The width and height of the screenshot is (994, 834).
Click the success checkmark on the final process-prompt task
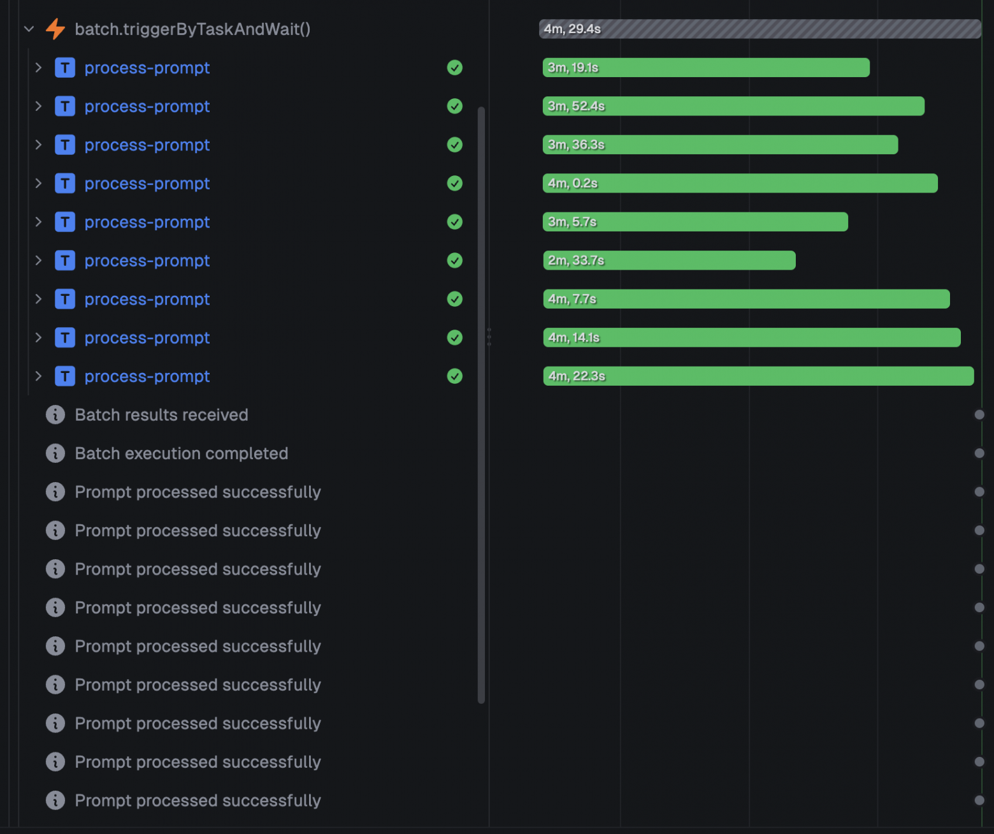pyautogui.click(x=454, y=376)
